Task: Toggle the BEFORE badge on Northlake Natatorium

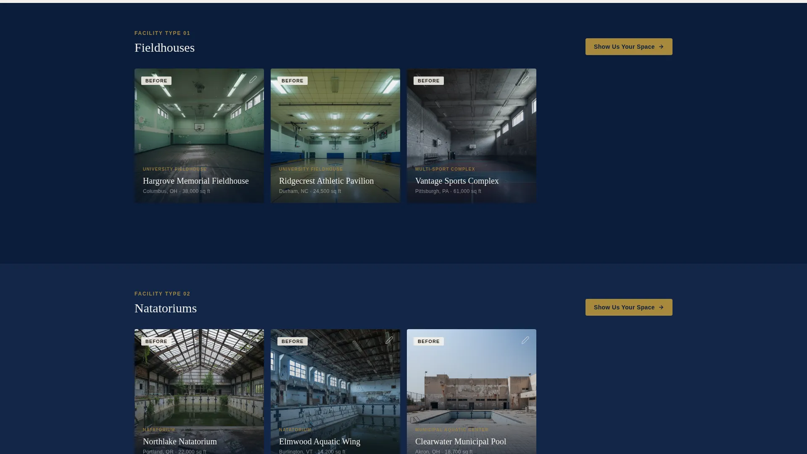Action: click(156, 341)
